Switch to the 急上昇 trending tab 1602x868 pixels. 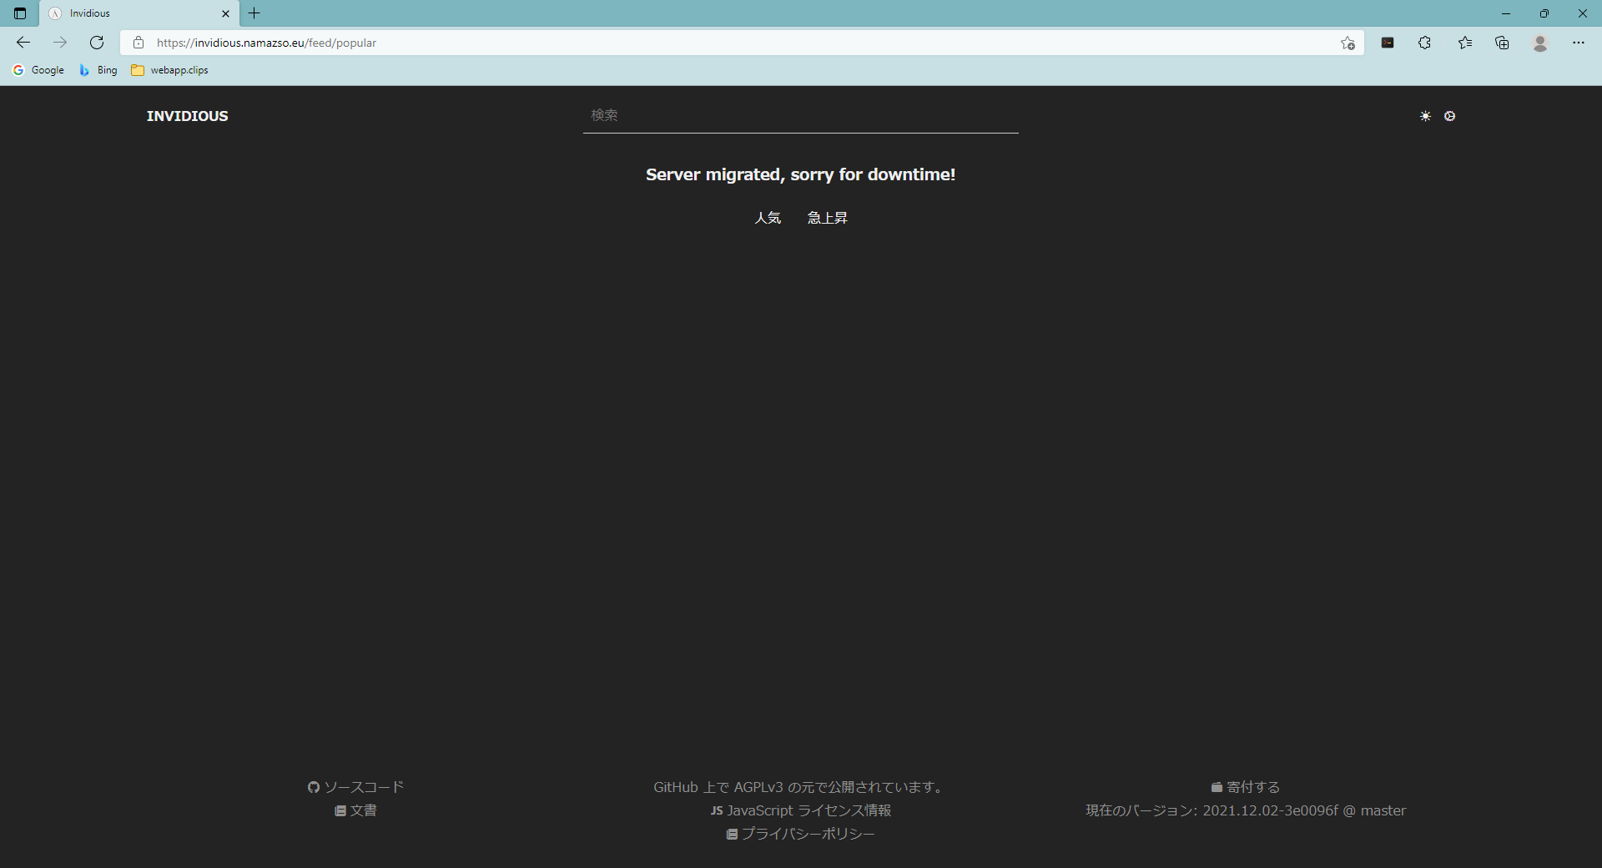pos(827,218)
